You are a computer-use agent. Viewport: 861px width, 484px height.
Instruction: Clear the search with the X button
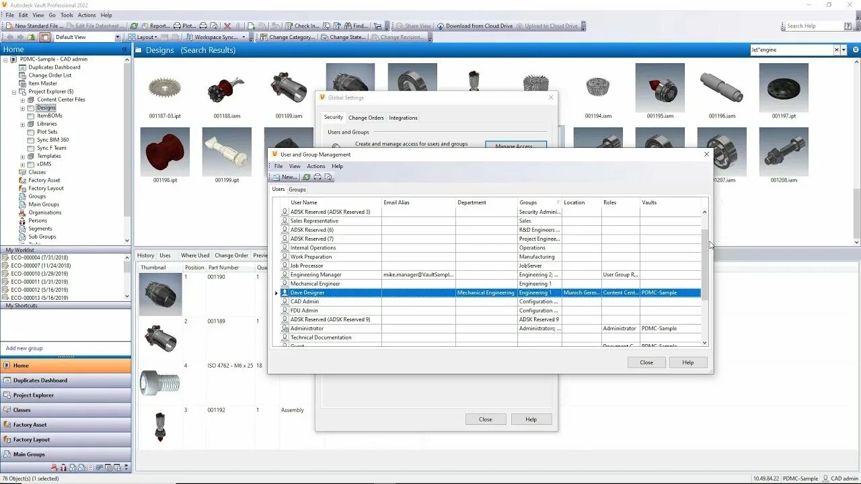click(x=837, y=50)
